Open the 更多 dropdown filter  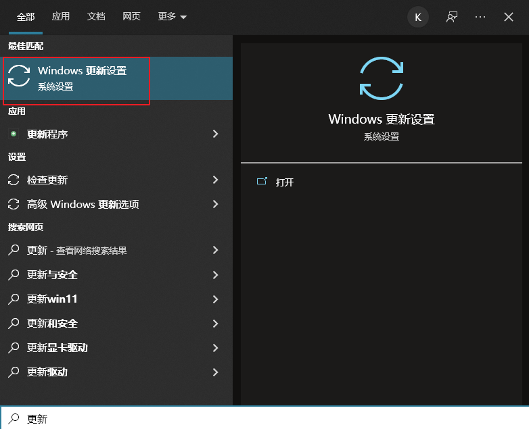tap(172, 16)
